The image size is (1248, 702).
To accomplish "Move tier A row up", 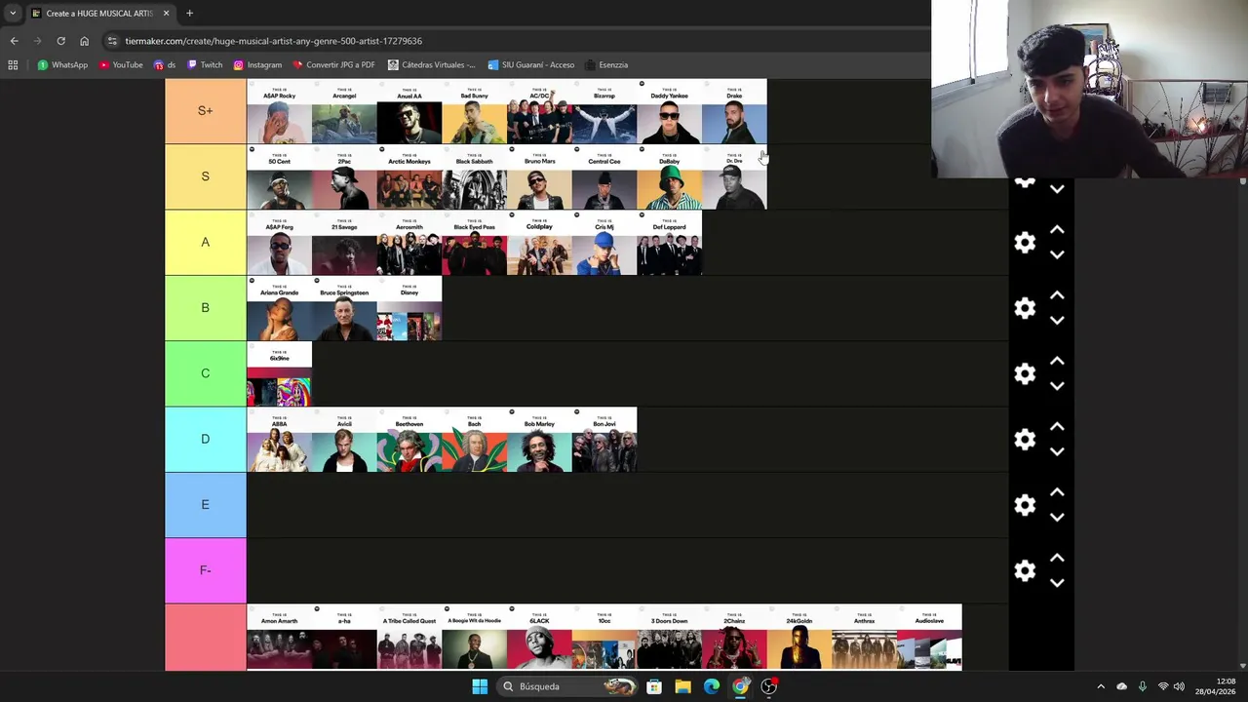I will pos(1057,230).
